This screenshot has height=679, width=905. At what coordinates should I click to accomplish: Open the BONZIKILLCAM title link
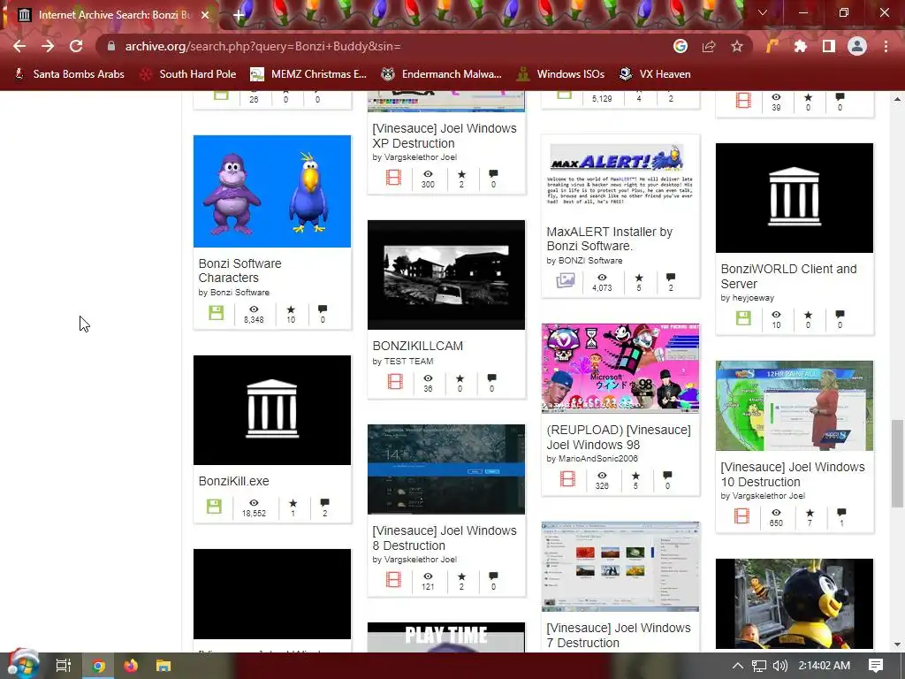click(418, 346)
